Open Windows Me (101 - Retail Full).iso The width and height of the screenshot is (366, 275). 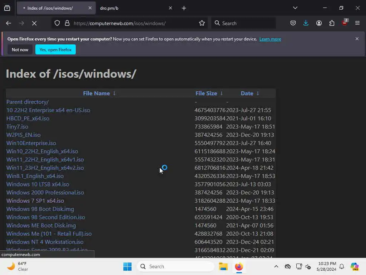[x=49, y=233]
